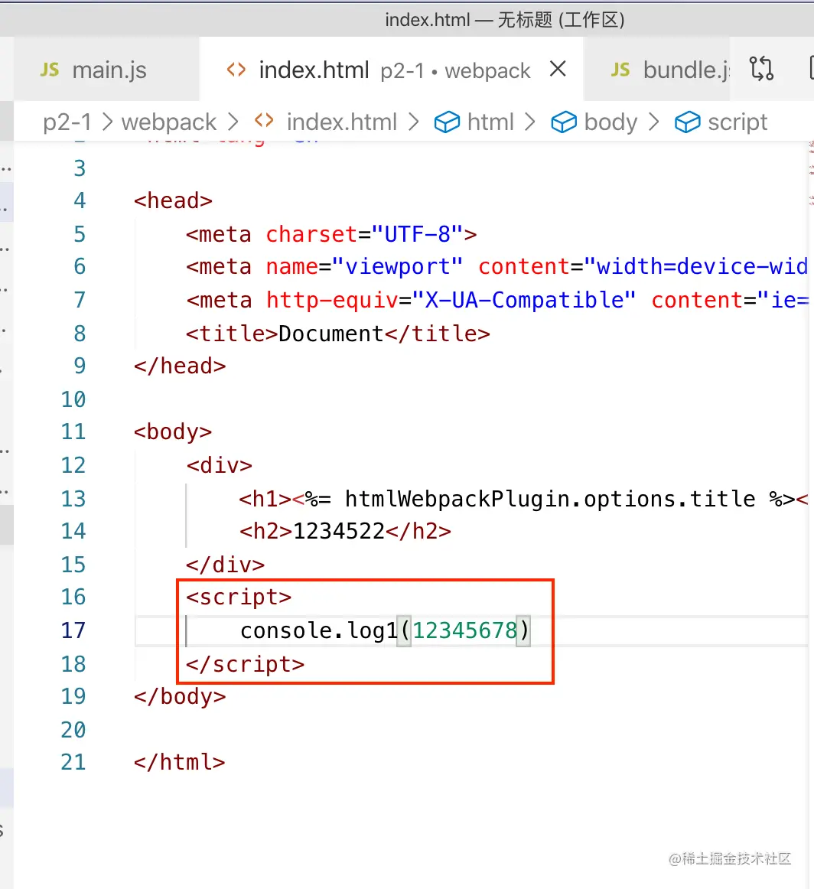Click the viewport meta tag line
814x889 pixels.
click(x=497, y=267)
